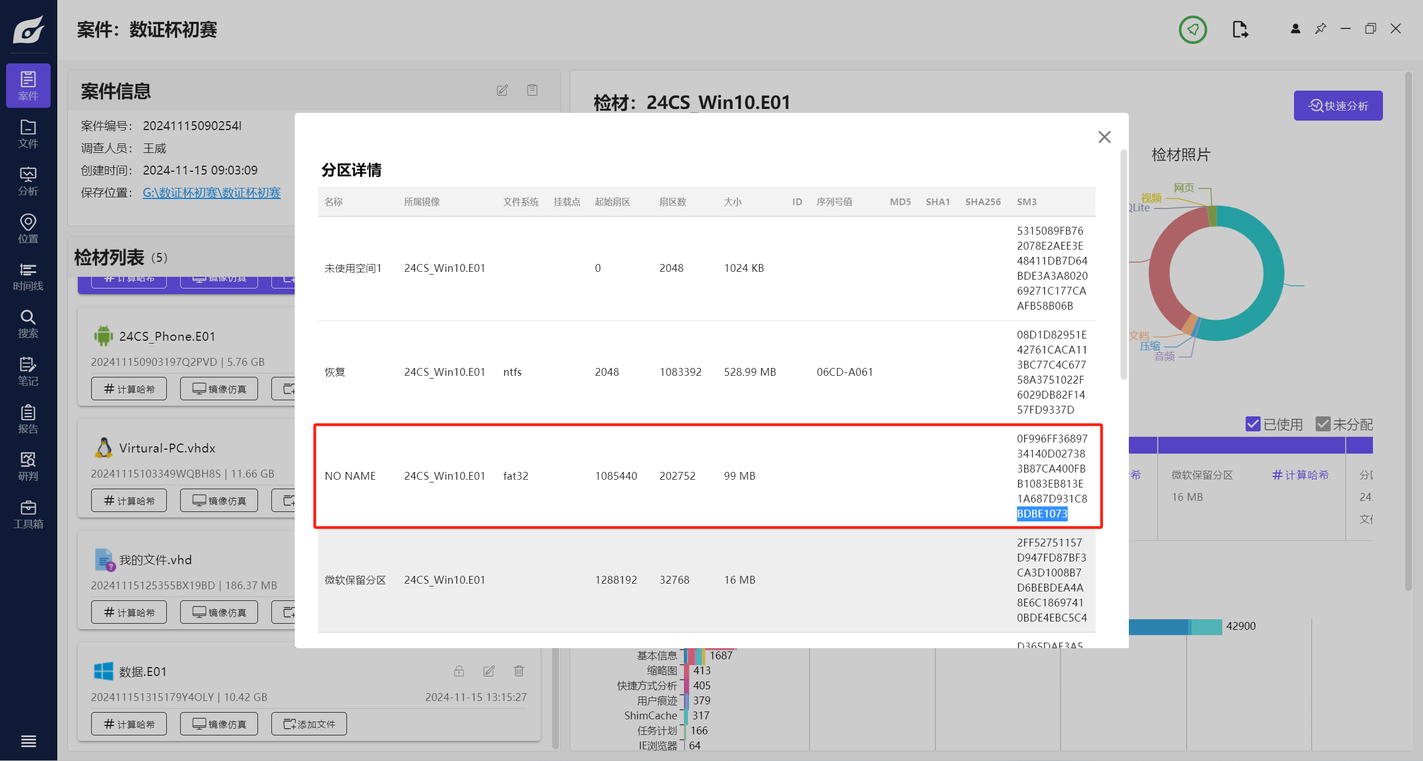Click the export document icon in the header
The width and height of the screenshot is (1423, 761).
(1239, 29)
